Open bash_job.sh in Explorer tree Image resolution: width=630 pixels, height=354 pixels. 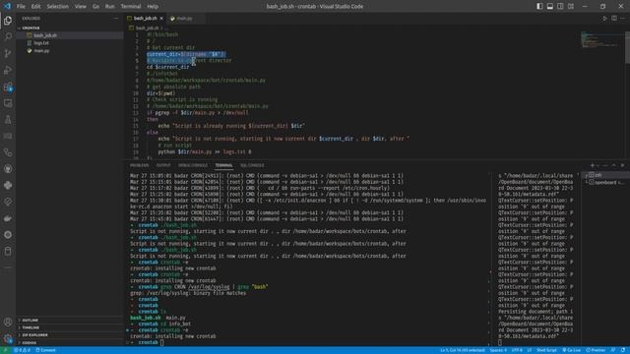(70, 35)
